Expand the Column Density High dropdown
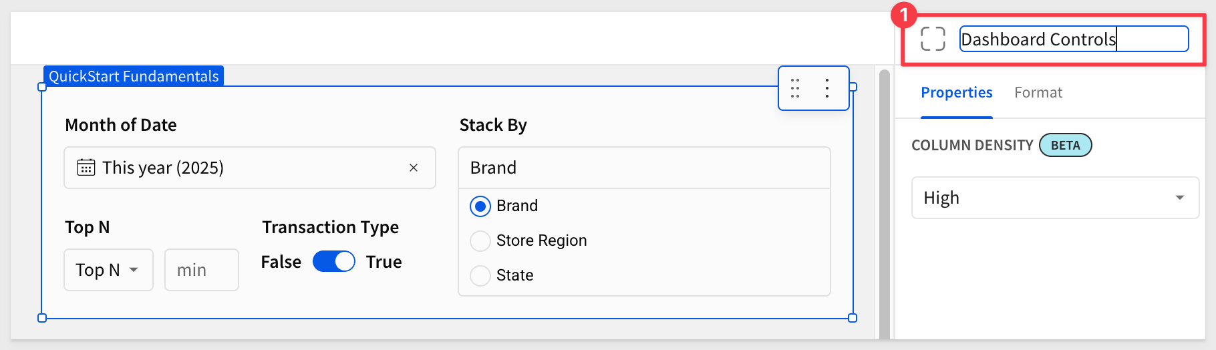The width and height of the screenshot is (1216, 350). coord(1055,198)
